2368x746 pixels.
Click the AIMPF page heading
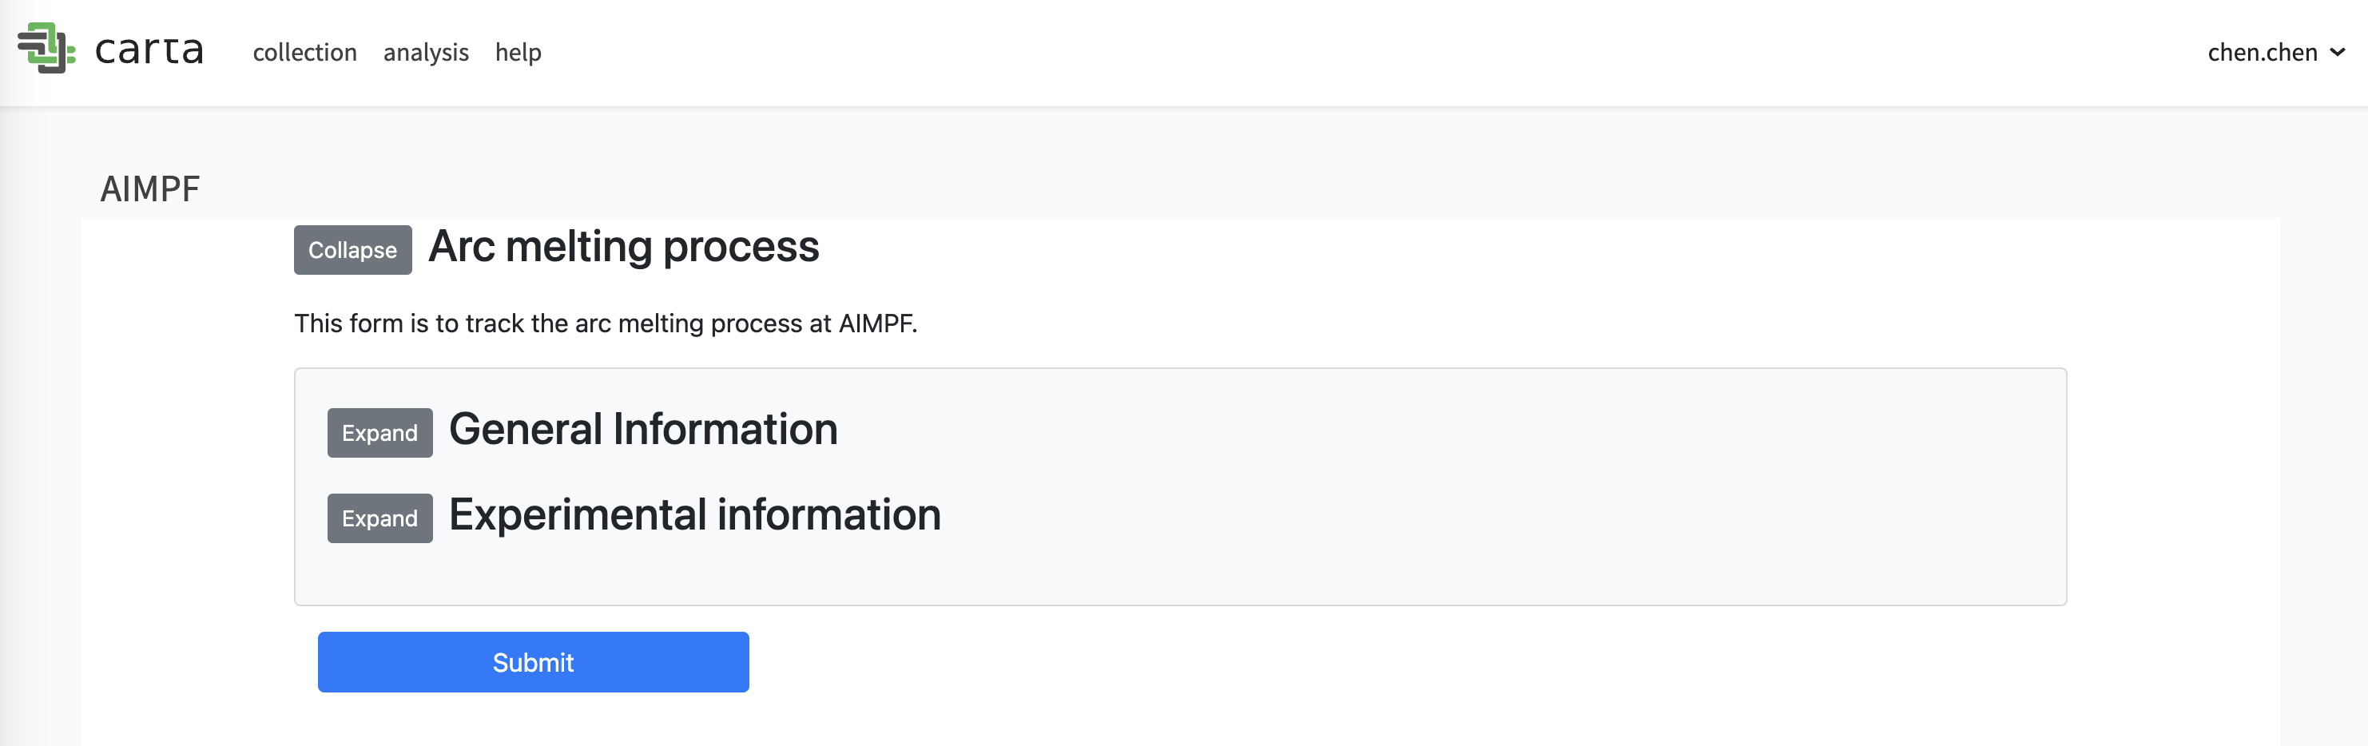click(x=150, y=189)
